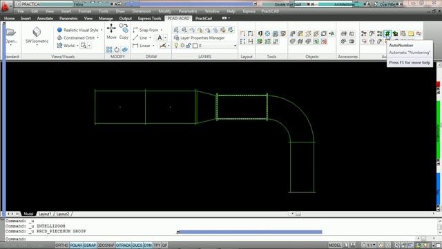Expand the Text 'A' tool dropdown arrow

pyautogui.click(x=166, y=38)
